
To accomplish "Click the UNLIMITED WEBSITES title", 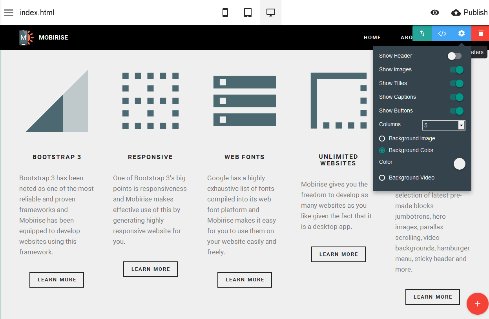I will (x=338, y=160).
